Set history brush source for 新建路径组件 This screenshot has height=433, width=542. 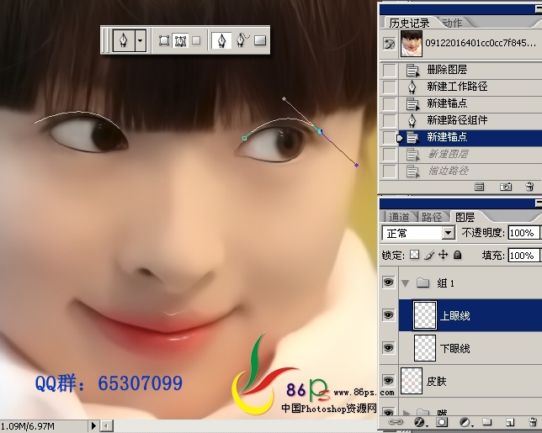tap(390, 120)
